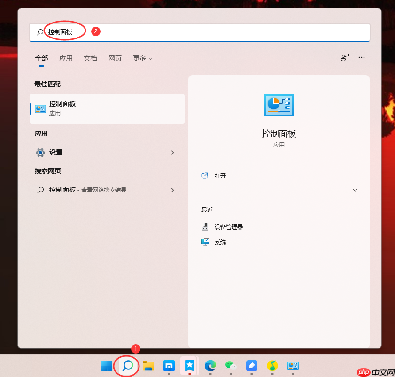Click the large 控制面板 icon in the preview pane
The image size is (395, 377).
(x=279, y=105)
